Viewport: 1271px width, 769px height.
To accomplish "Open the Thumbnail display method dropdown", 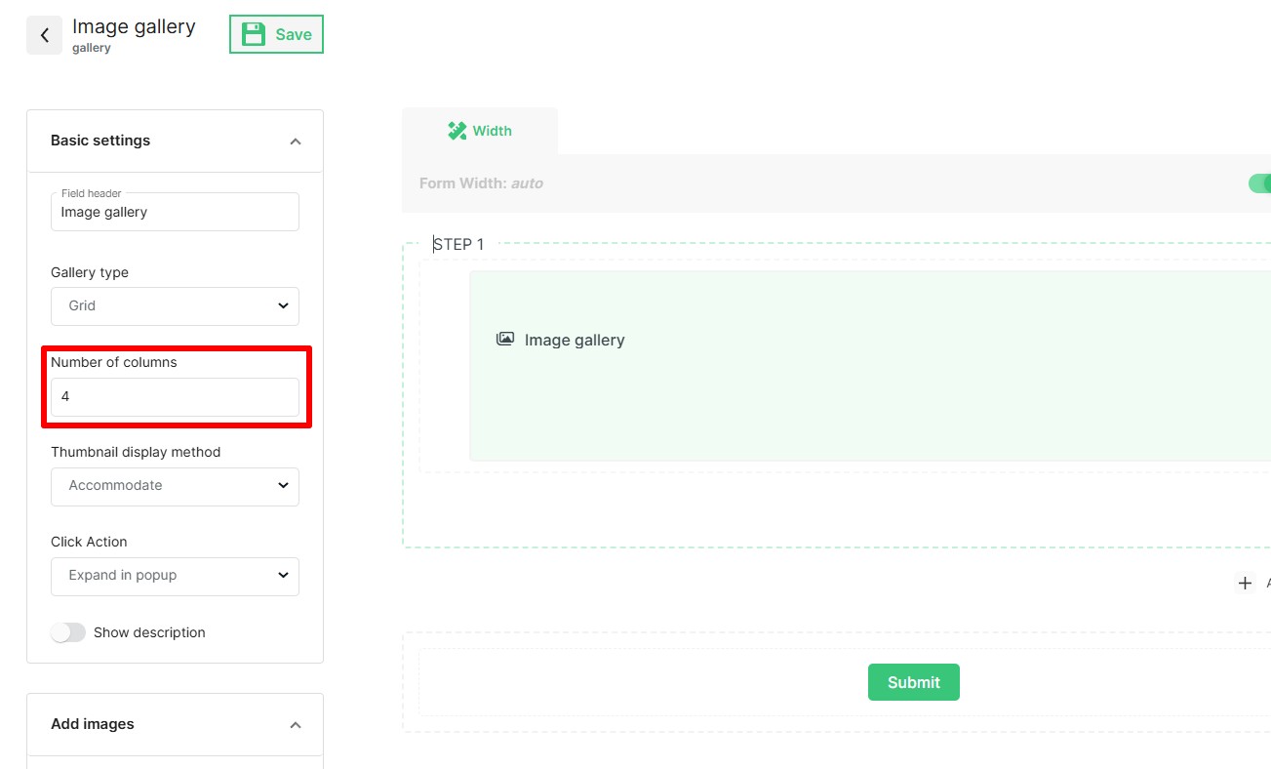I will (x=175, y=485).
